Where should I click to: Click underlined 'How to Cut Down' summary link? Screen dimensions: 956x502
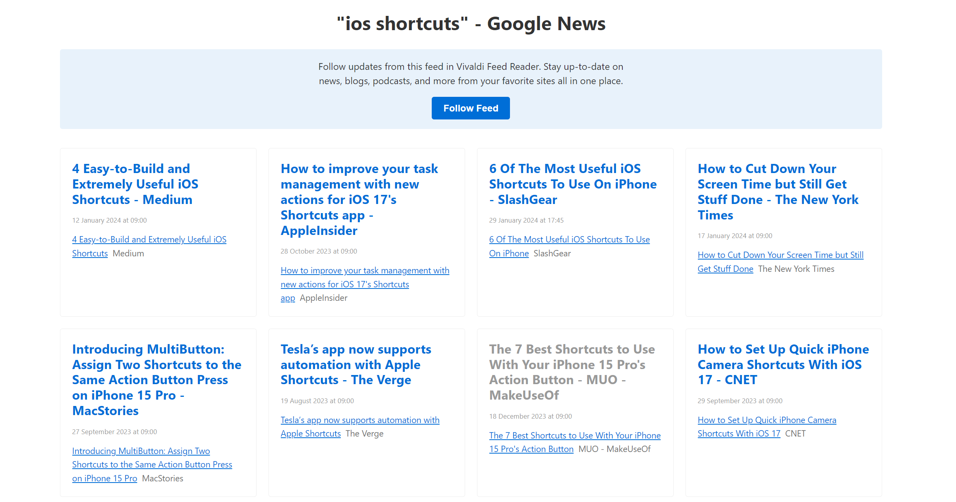click(780, 255)
